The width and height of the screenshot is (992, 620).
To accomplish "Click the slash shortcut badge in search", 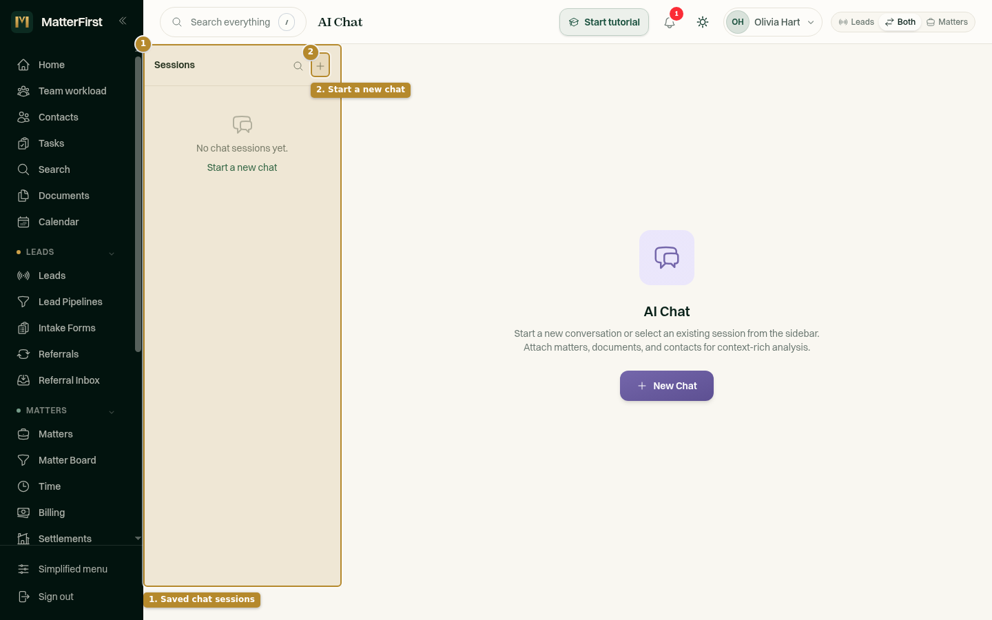I will click(287, 22).
